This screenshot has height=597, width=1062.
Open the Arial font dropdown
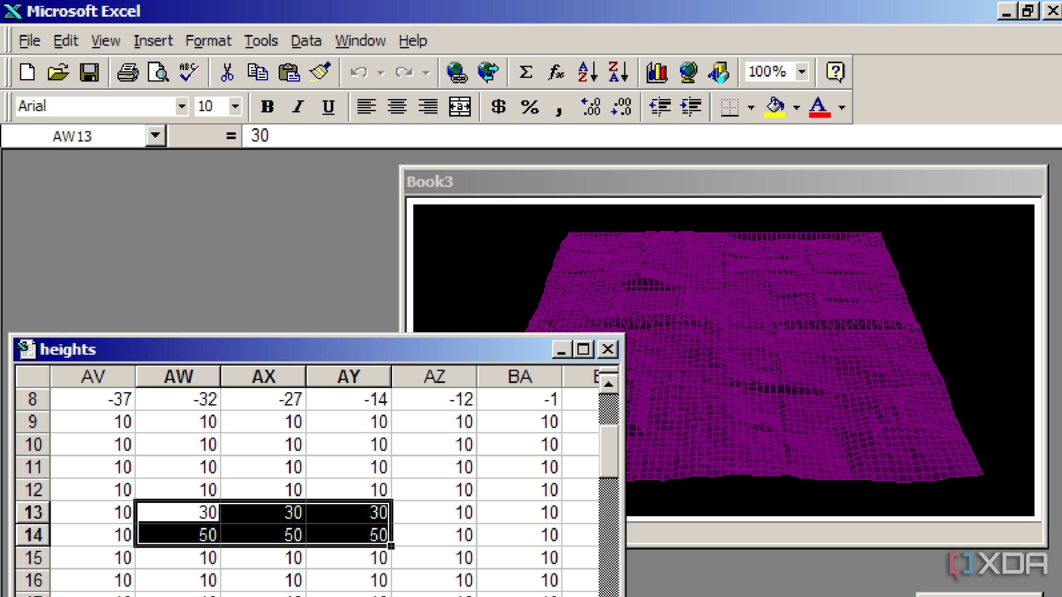pos(181,107)
